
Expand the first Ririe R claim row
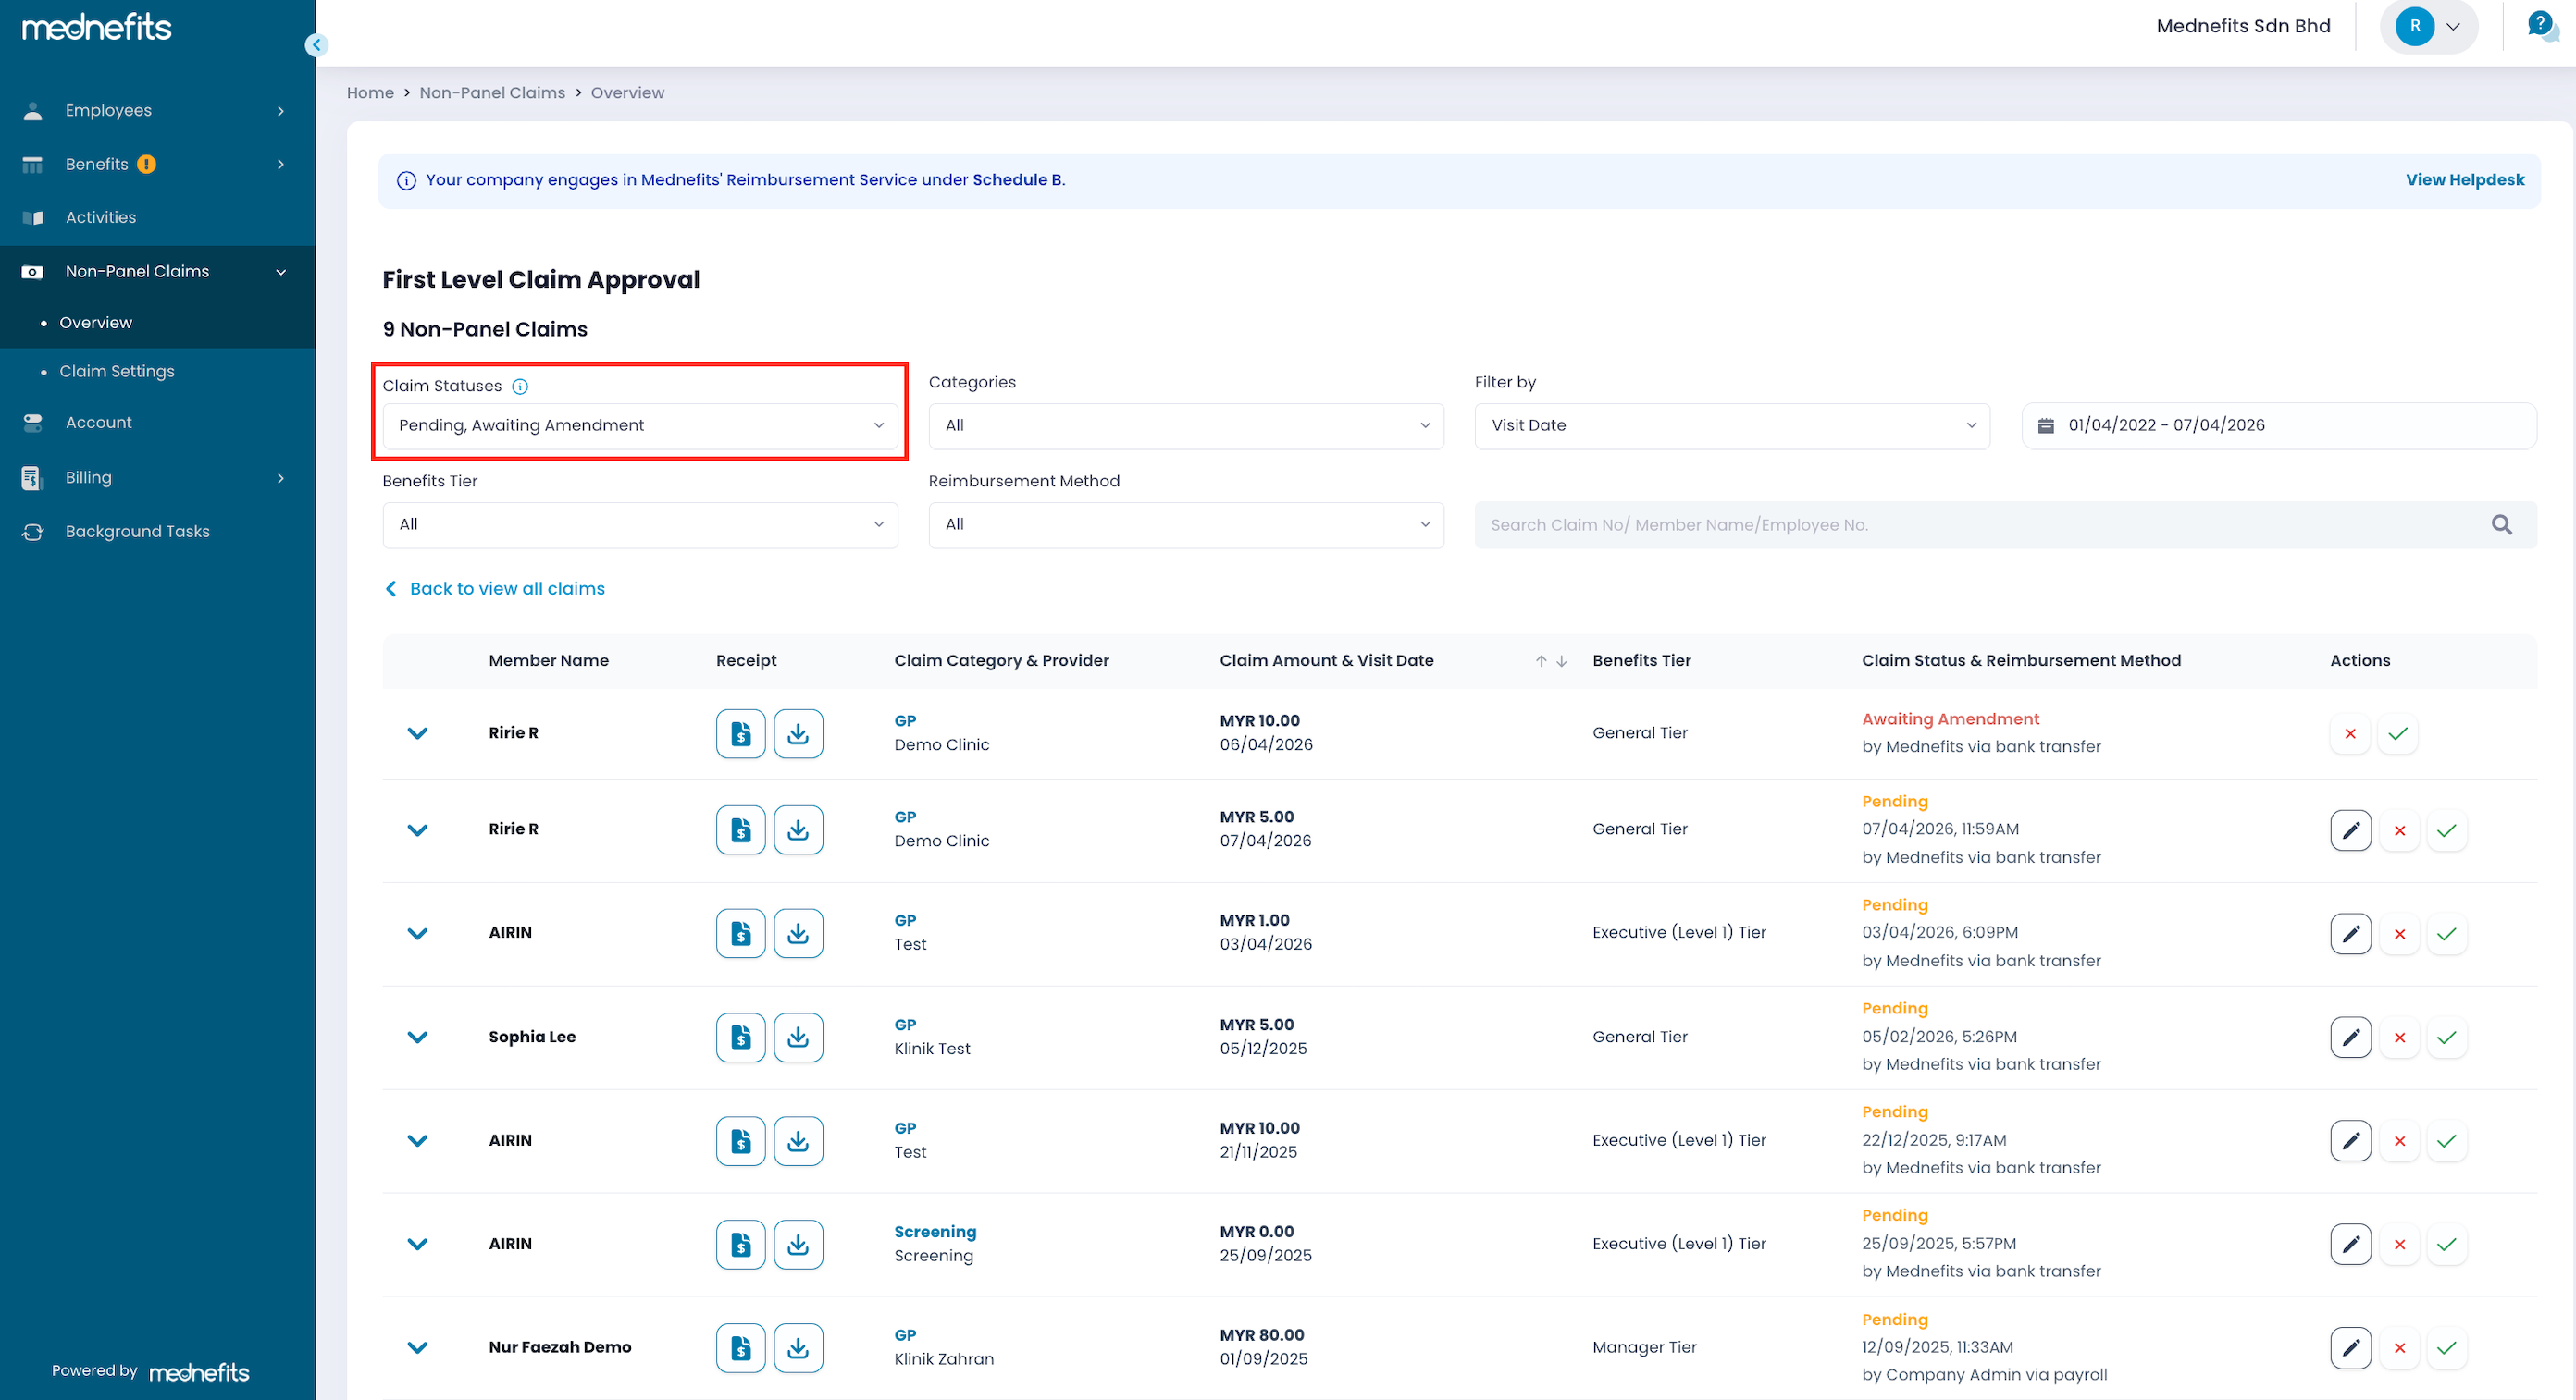click(x=418, y=732)
